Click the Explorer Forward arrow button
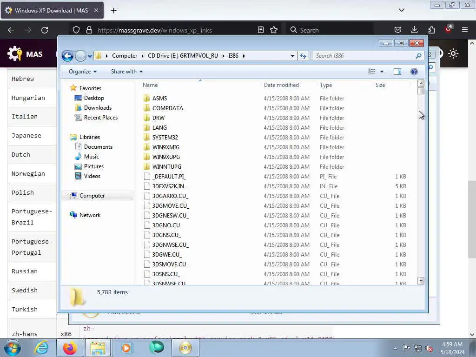This screenshot has height=357, width=476. (x=80, y=56)
